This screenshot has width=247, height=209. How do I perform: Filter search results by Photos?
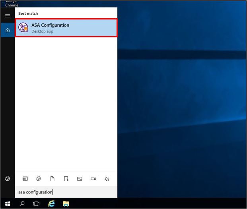coord(80,179)
